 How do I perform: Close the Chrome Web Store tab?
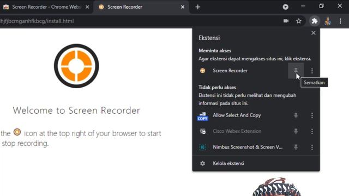87,7
